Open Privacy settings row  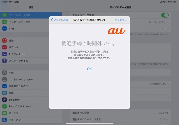[31, 120]
